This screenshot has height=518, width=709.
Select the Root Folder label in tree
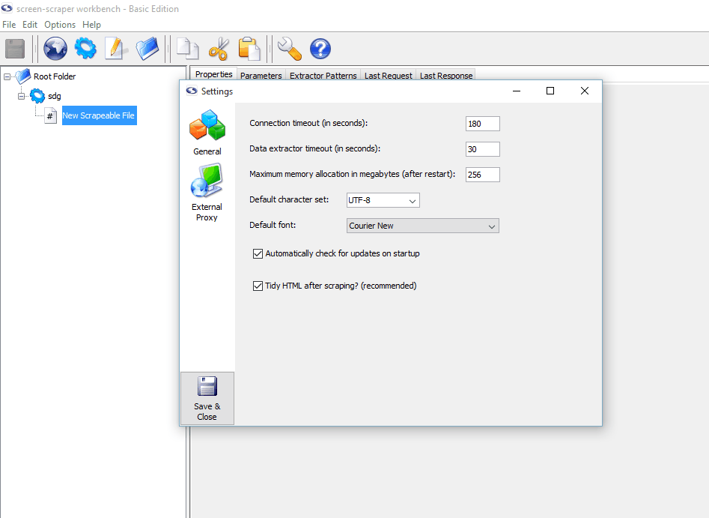click(x=55, y=76)
